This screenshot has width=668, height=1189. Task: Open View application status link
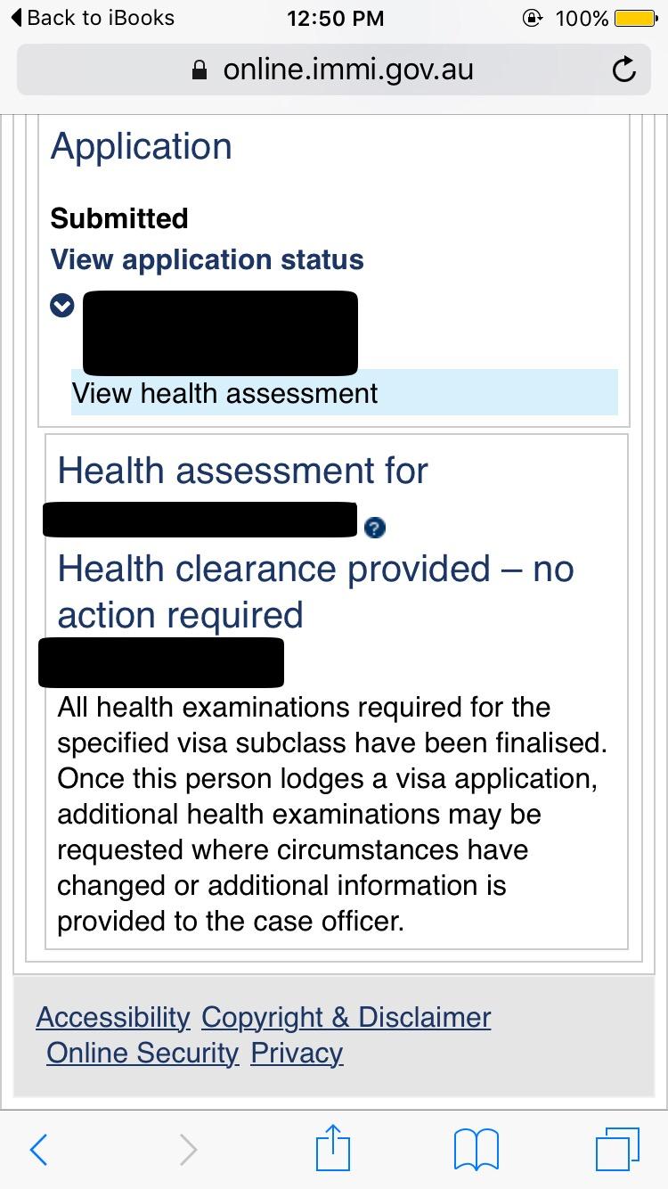point(207,259)
